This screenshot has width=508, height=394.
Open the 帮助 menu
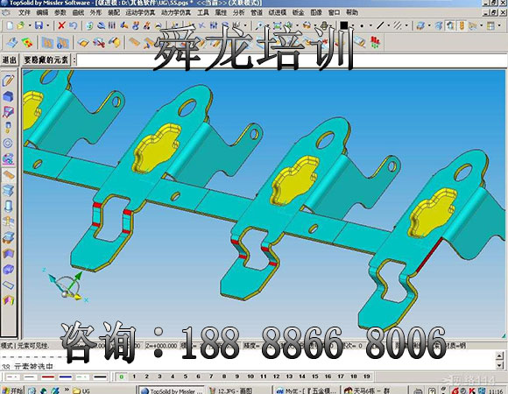[352, 12]
